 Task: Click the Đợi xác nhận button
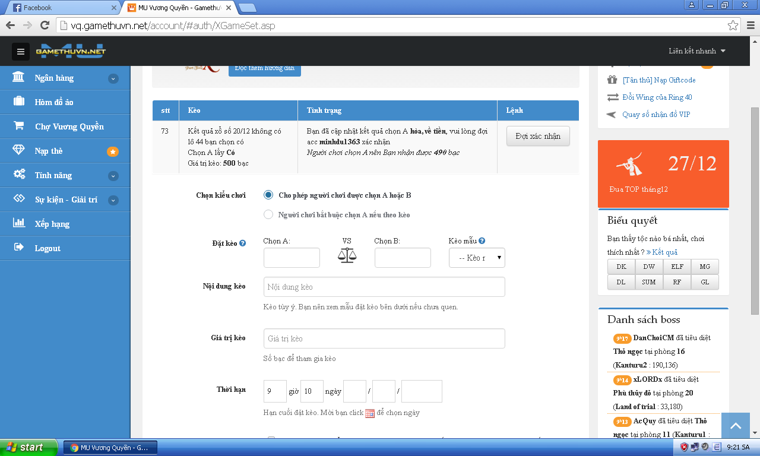point(538,136)
